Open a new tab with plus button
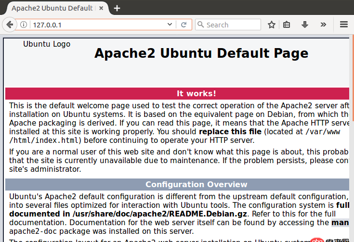 tap(117, 8)
